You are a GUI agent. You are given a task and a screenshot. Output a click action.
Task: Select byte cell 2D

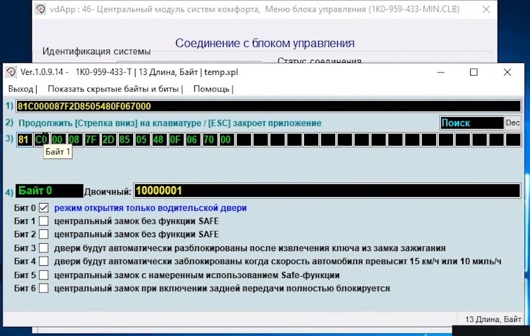(108, 140)
